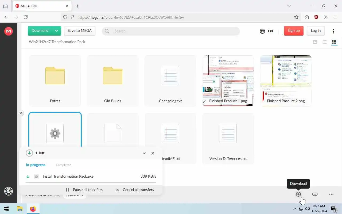The image size is (342, 214).
Task: Click the 339 KB/s transfer speed
Action: (x=148, y=177)
